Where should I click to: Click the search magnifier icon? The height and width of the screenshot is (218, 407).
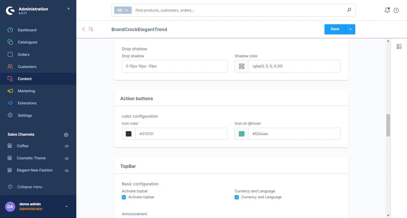coord(349,10)
